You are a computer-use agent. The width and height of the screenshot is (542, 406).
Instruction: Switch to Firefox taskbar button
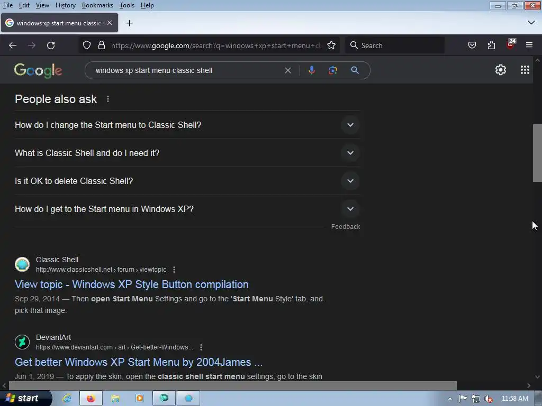91,399
